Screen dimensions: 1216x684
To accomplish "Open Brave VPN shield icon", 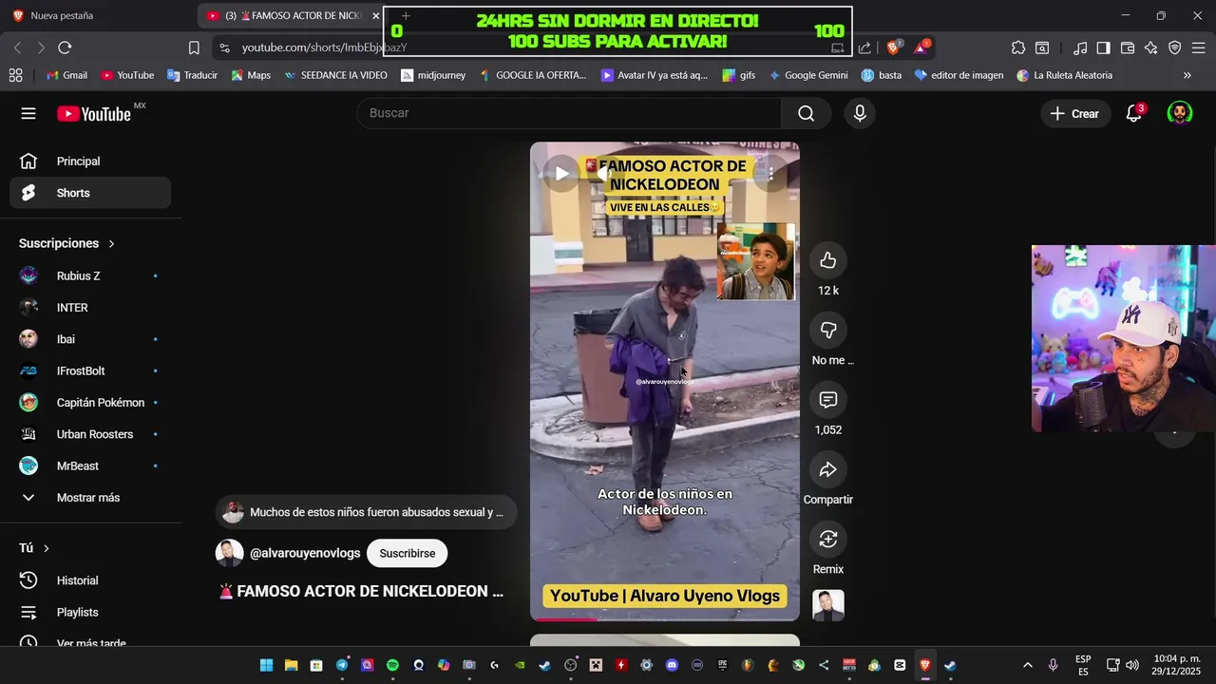I will pyautogui.click(x=1175, y=47).
